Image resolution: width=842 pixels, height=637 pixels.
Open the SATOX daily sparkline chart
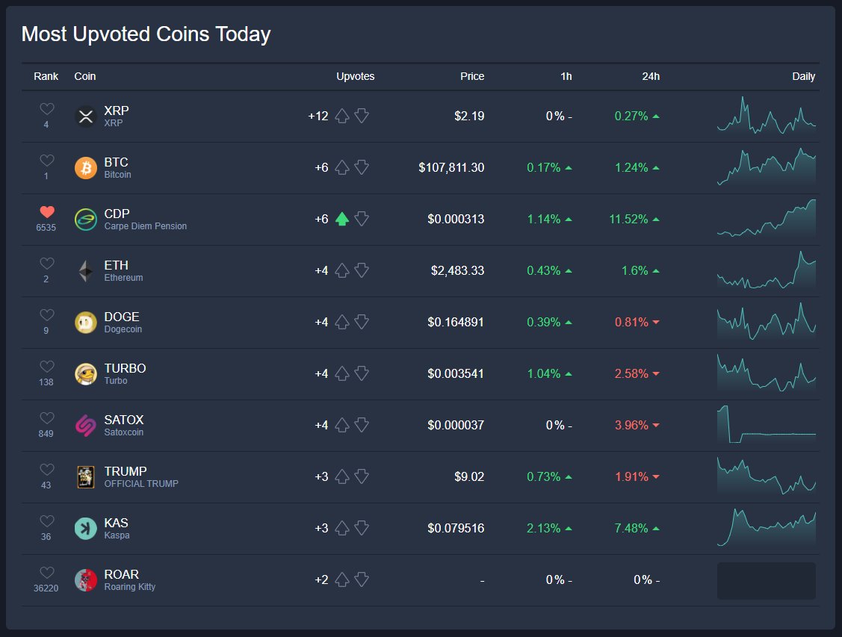coord(767,424)
